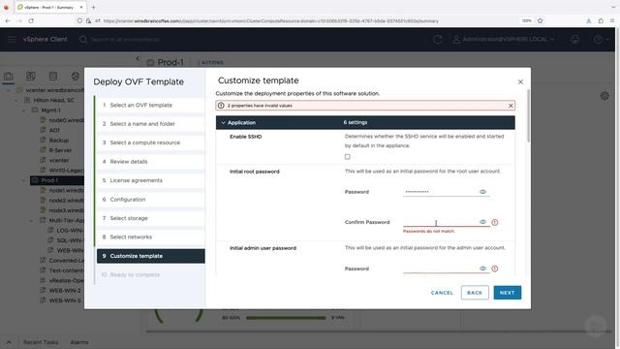Close the Customize template dialog
Image resolution: width=620 pixels, height=349 pixels.
click(520, 81)
